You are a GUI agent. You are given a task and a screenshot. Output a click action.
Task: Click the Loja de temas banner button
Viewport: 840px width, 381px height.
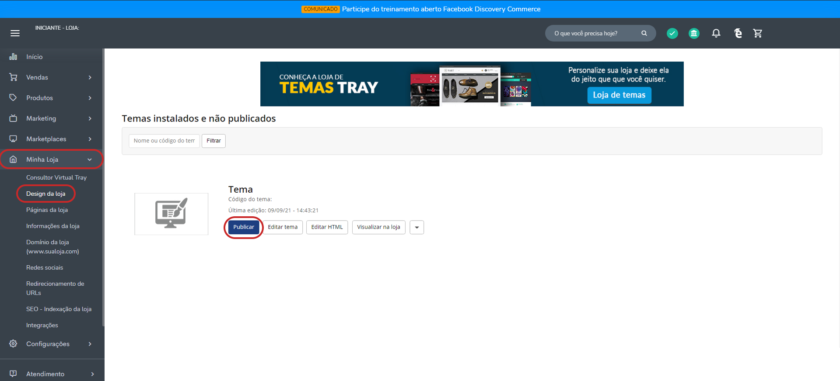(619, 95)
